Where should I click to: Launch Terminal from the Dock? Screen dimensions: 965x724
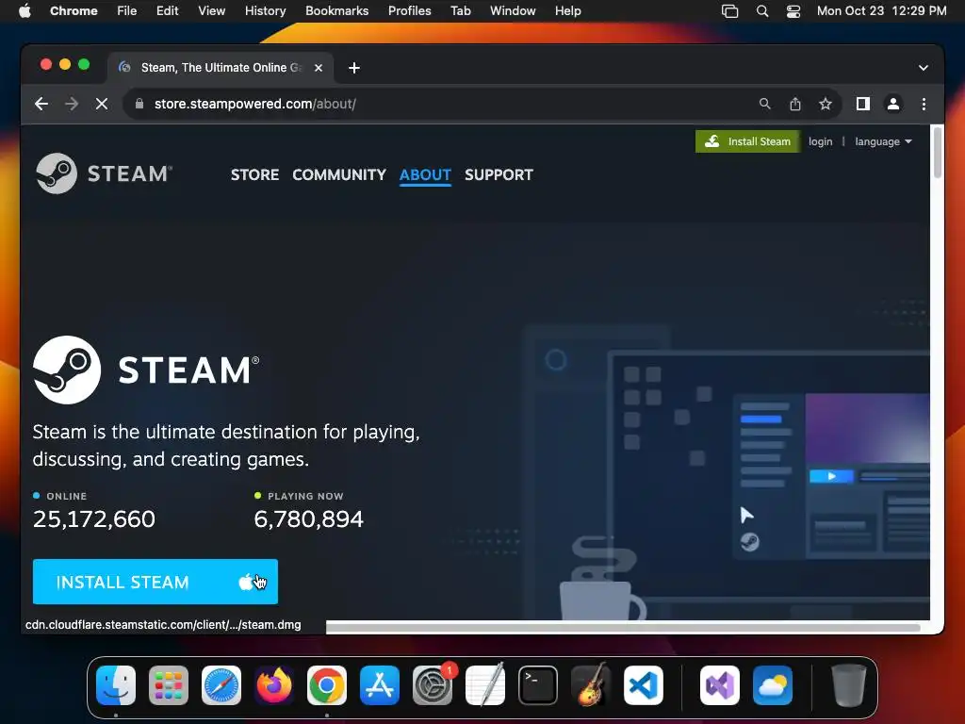click(538, 685)
